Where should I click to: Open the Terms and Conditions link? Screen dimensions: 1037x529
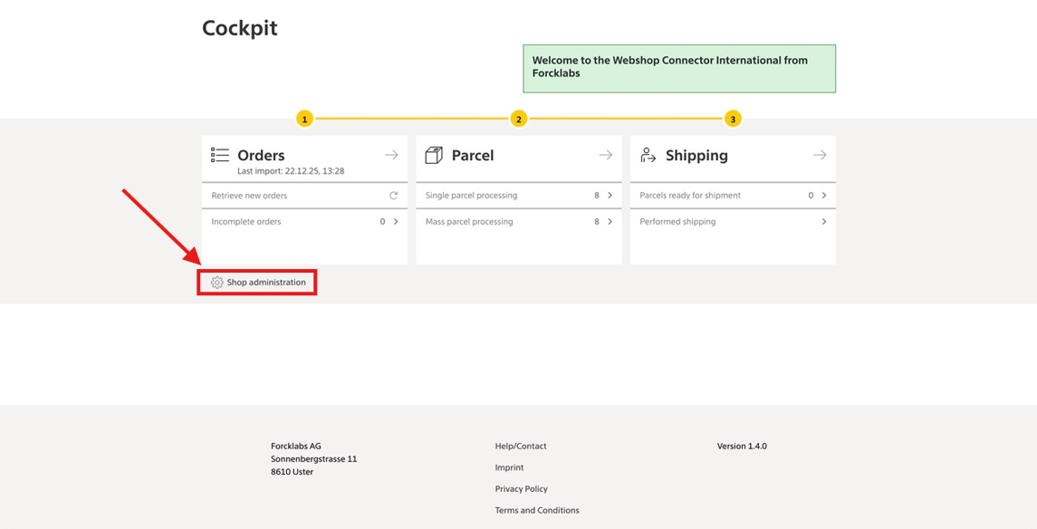click(537, 510)
